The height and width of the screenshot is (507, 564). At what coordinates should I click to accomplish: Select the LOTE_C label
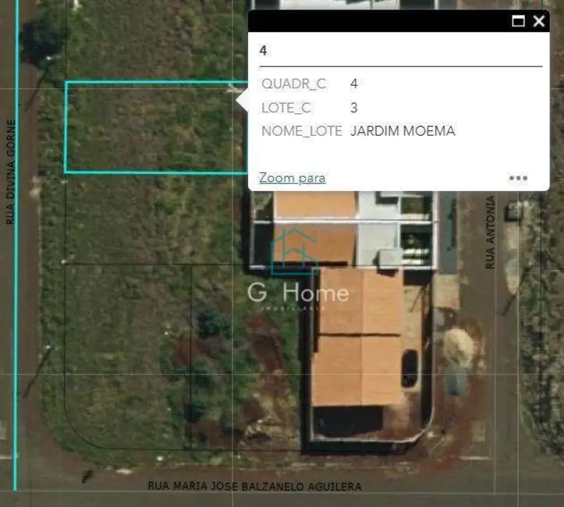tap(286, 108)
